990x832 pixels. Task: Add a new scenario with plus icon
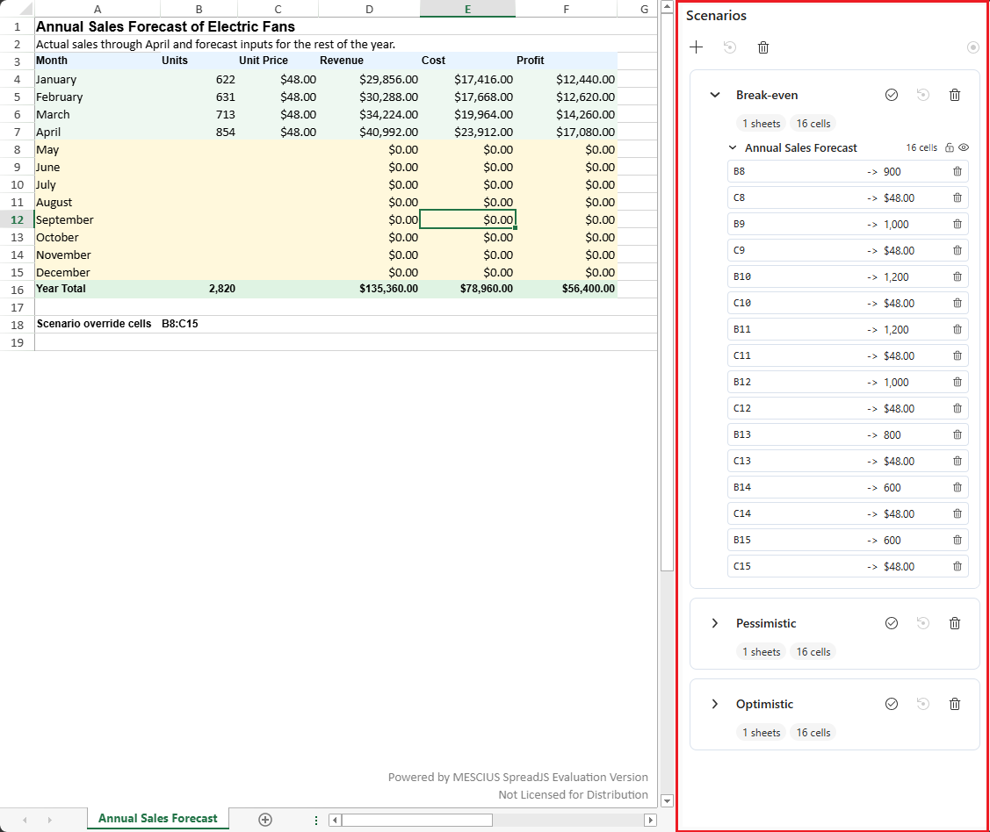click(696, 47)
